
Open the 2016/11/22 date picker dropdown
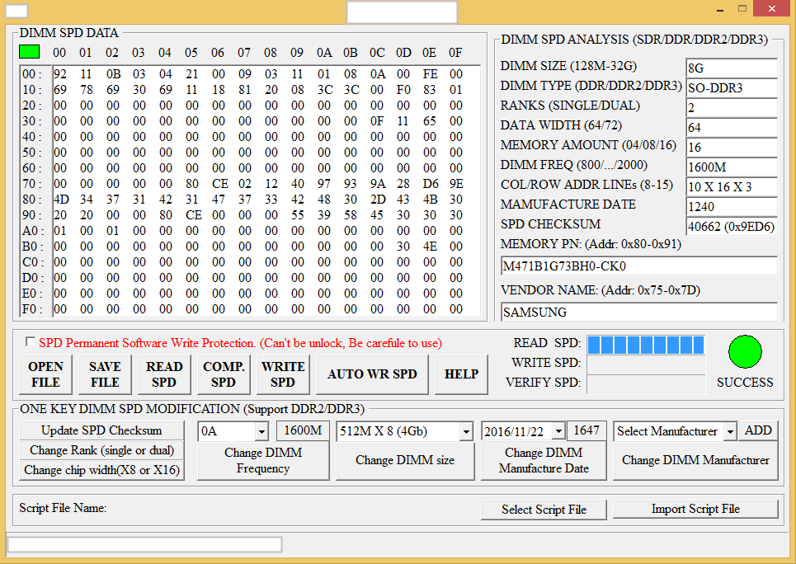click(558, 431)
